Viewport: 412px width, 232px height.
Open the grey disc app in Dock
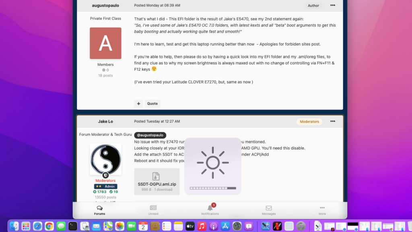(x=301, y=226)
